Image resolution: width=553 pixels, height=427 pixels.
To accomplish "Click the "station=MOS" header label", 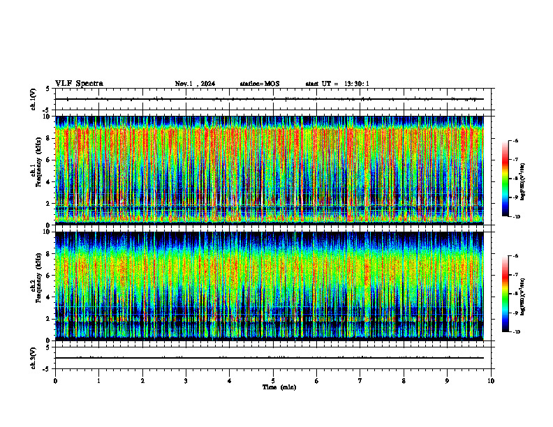I will coord(260,84).
